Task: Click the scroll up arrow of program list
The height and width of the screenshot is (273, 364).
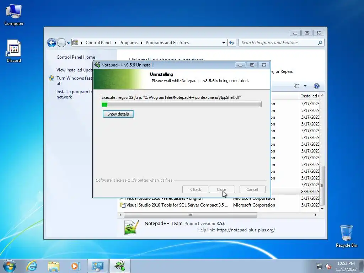Action: pyautogui.click(x=322, y=95)
